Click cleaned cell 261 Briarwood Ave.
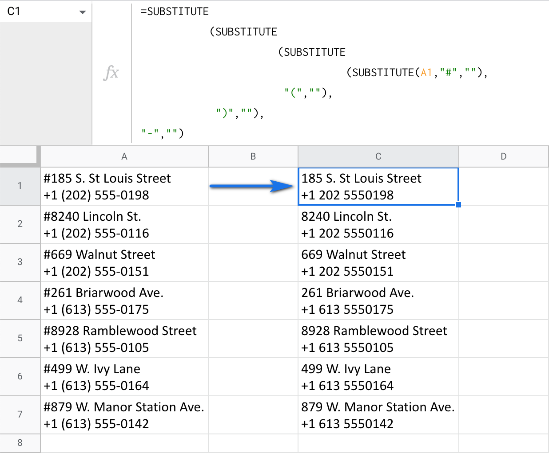Screen dimensions: 549x453 (x=378, y=301)
